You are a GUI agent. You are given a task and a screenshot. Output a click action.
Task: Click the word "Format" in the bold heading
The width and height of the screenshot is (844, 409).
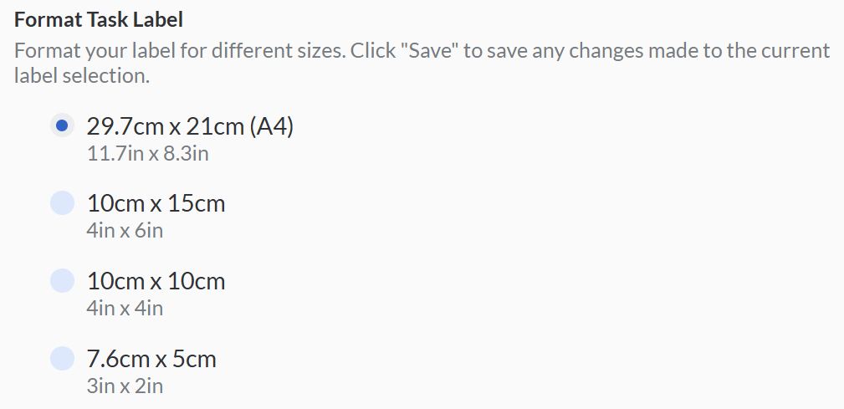tap(47, 19)
